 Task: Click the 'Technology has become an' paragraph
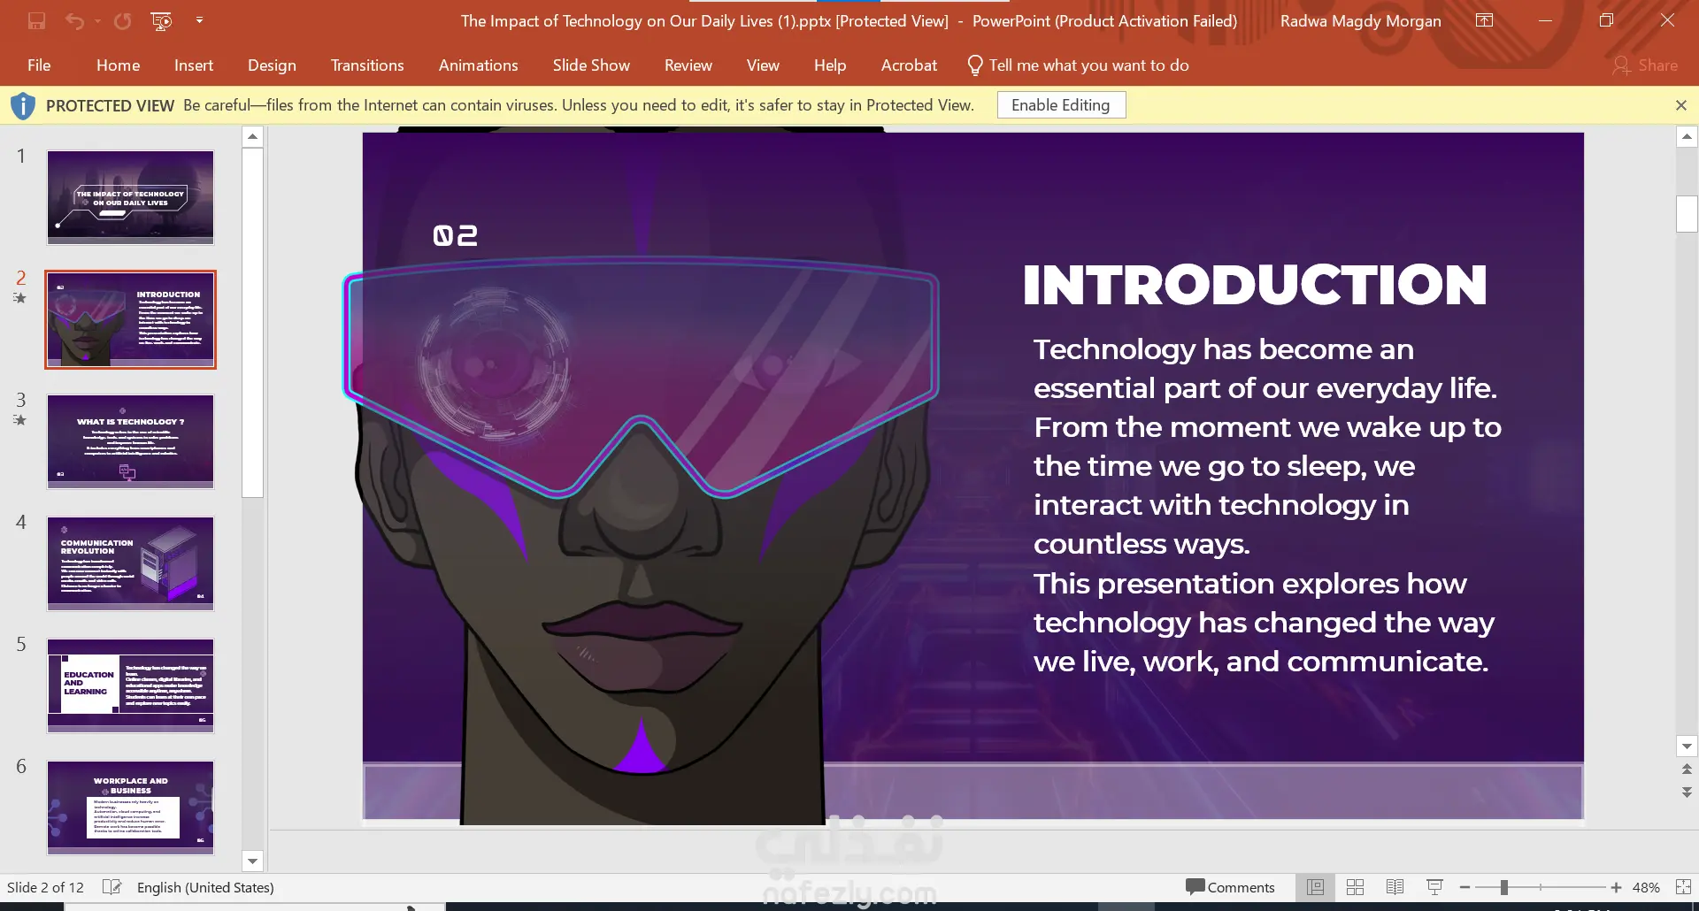[1267, 505]
